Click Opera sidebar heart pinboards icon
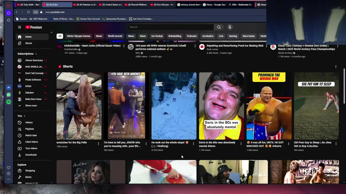The height and width of the screenshot is (194, 346). coord(9,168)
